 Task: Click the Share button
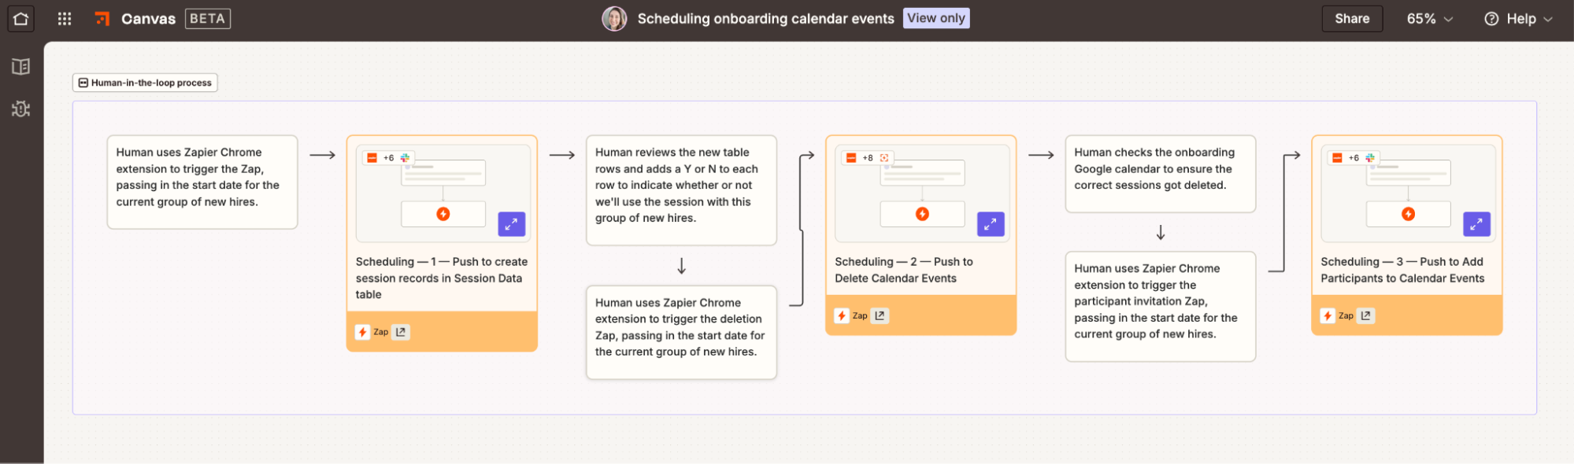pyautogui.click(x=1352, y=18)
